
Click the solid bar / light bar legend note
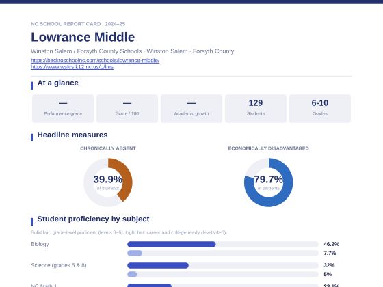pos(129,232)
